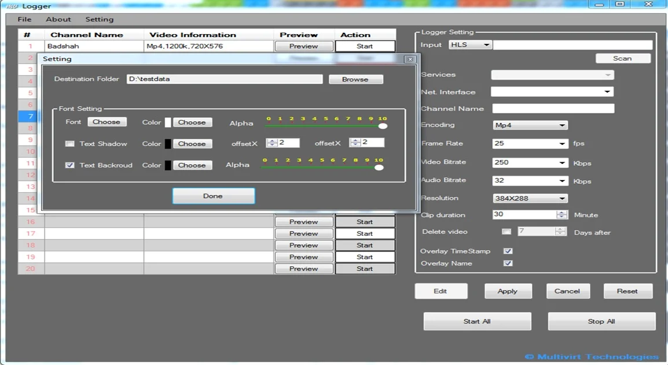Switch to the Setting menu
This screenshot has height=365, width=668.
click(x=99, y=19)
